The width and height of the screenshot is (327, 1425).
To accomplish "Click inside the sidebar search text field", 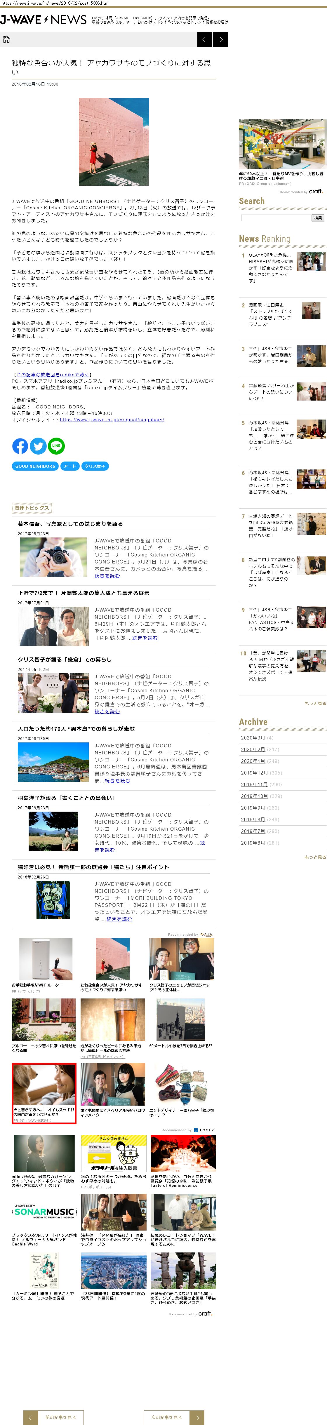I will click(276, 218).
